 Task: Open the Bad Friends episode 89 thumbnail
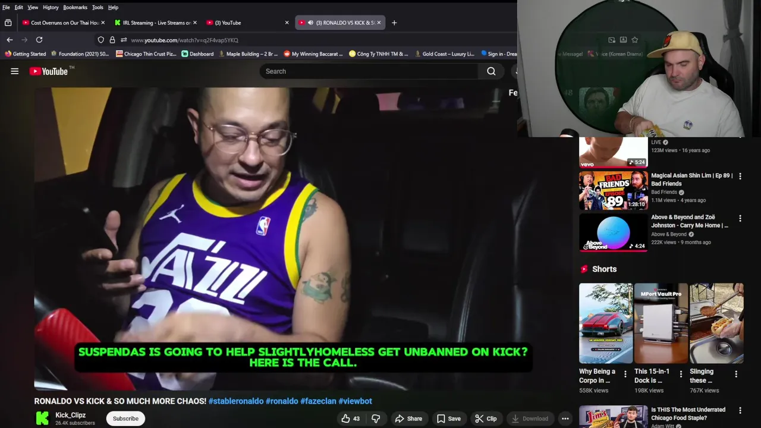(x=613, y=190)
